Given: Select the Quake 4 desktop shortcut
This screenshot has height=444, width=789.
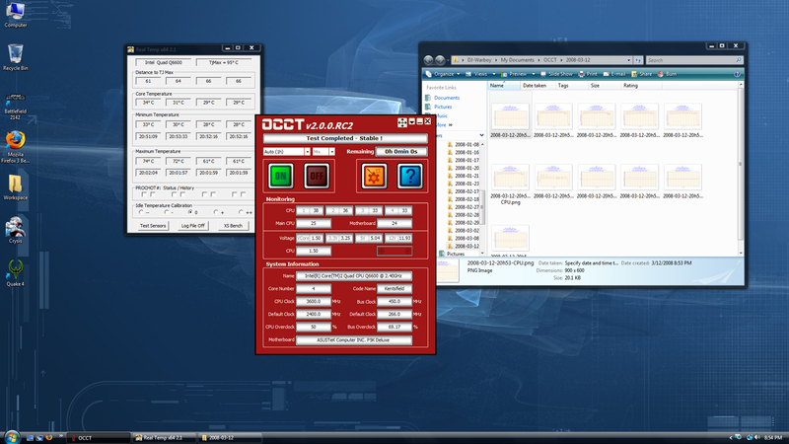Looking at the screenshot, I should [15, 267].
